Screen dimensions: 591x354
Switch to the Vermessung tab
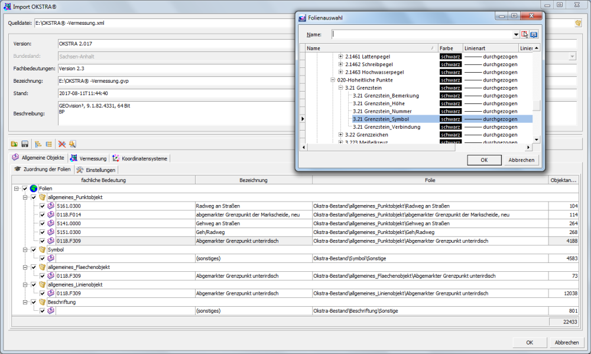(89, 158)
